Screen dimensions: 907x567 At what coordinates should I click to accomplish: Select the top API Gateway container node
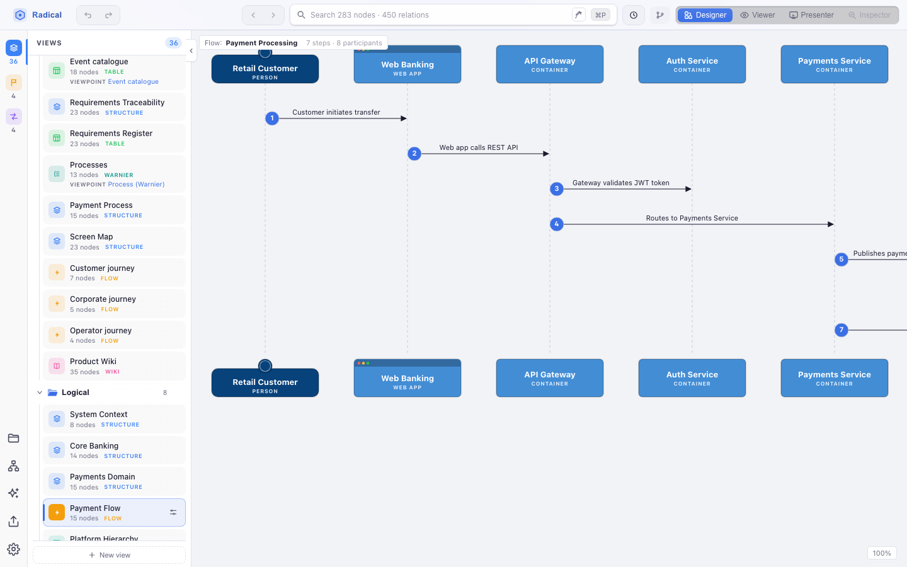pyautogui.click(x=550, y=64)
